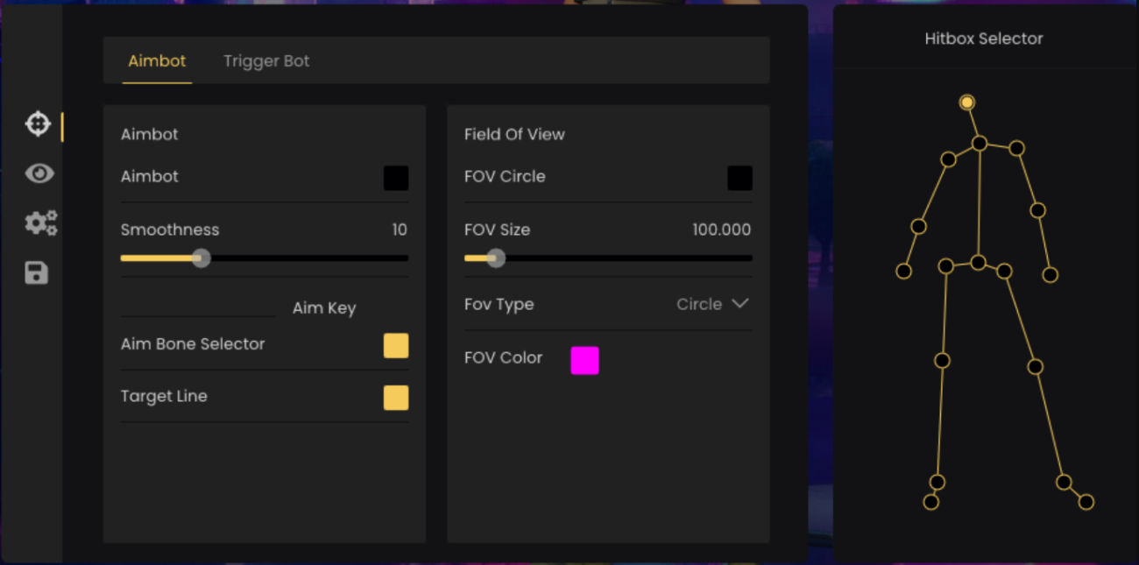
Task: Open the eye visuals section in sidebar
Action: [39, 173]
